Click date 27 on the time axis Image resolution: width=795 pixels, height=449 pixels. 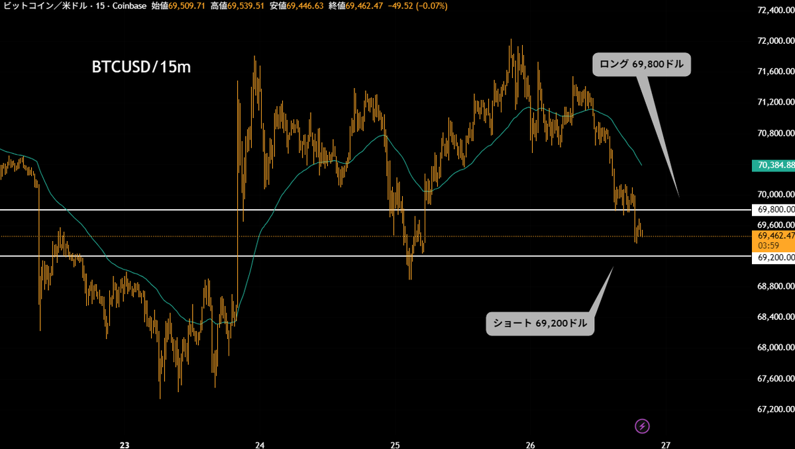point(666,445)
